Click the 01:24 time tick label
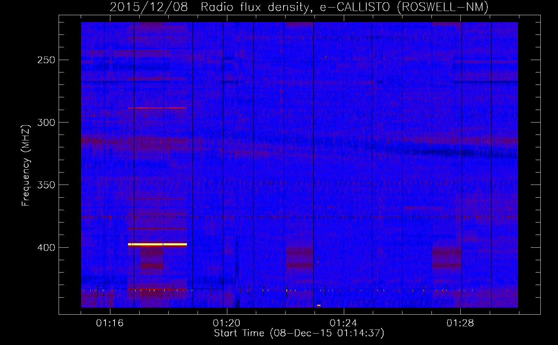The height and width of the screenshot is (345, 558). click(343, 323)
